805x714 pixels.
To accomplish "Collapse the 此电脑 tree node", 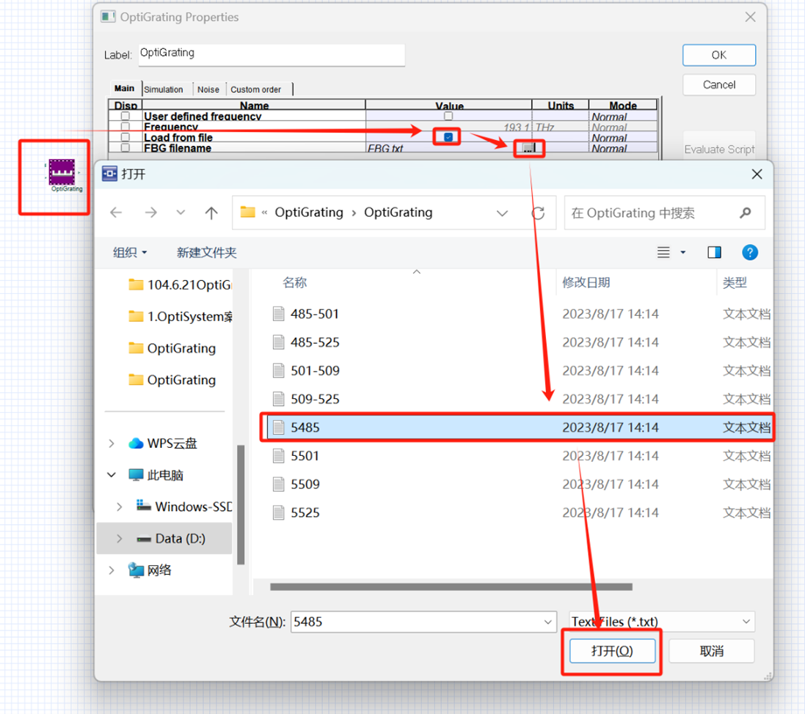I will point(112,475).
